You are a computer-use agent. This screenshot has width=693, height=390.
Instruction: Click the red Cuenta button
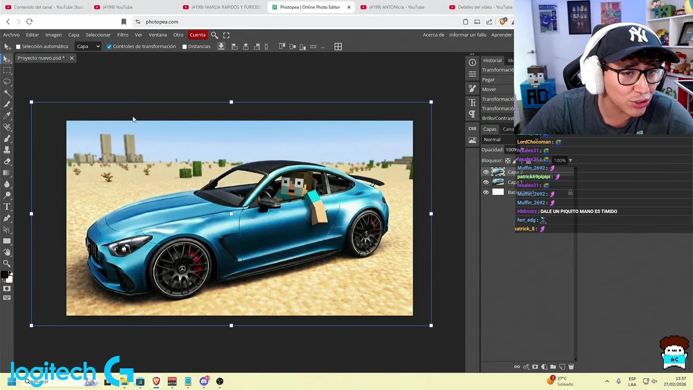coord(198,35)
